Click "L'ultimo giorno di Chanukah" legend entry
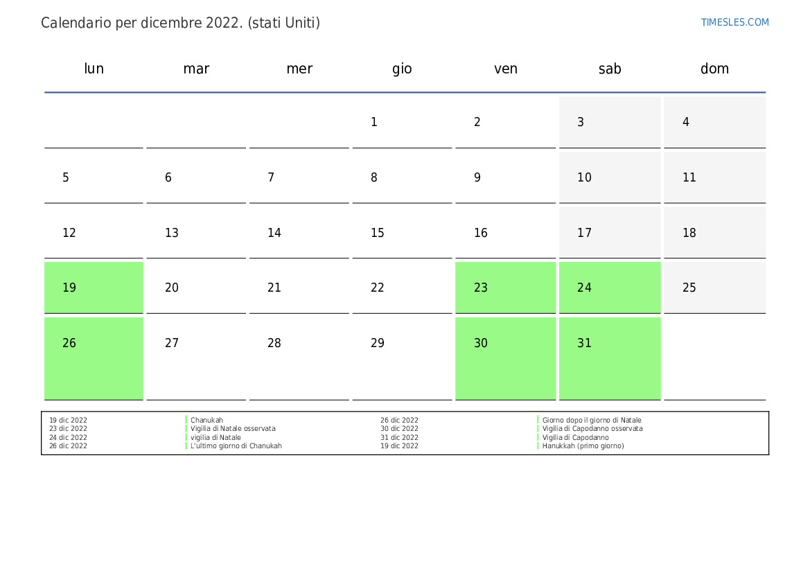 (x=236, y=446)
